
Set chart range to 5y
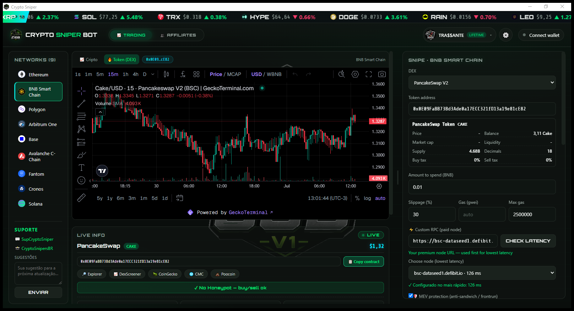click(100, 198)
